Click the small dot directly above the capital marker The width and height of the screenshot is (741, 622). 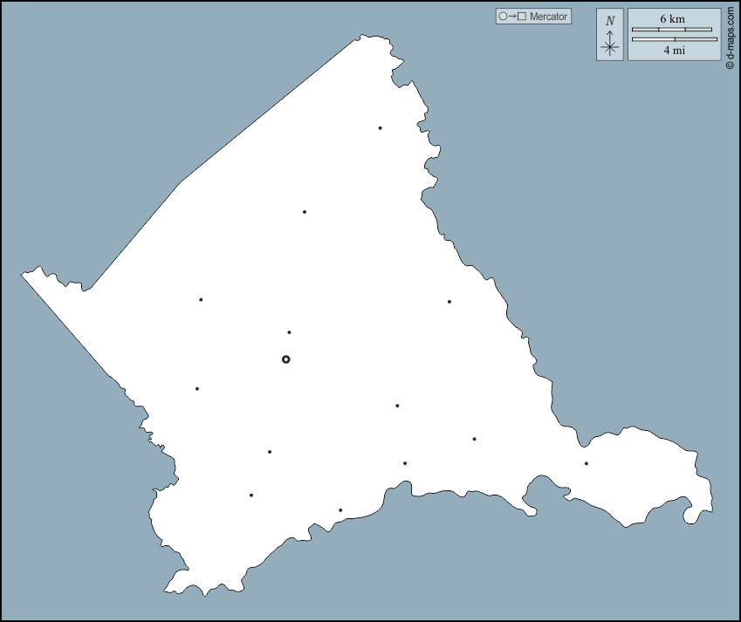289,332
